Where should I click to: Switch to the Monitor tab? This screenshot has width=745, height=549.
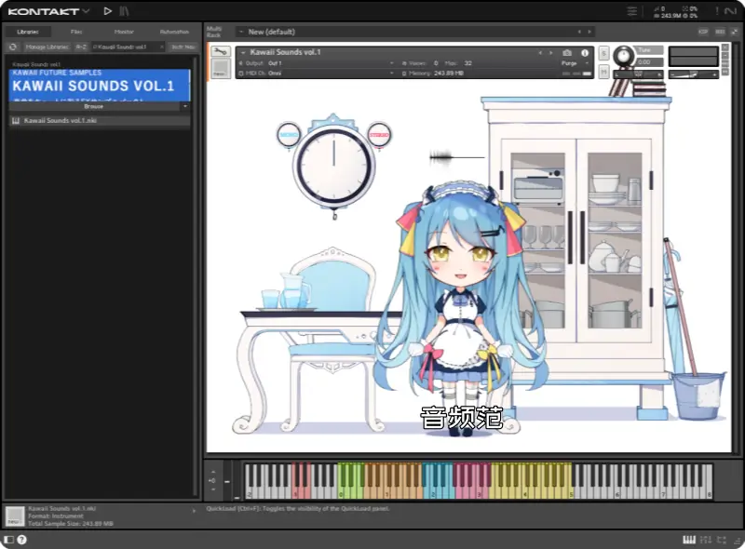(x=124, y=32)
